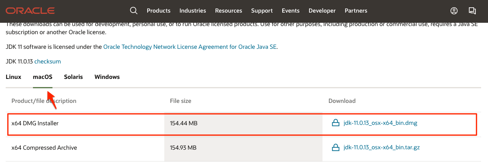Screen dimensions: 488x168
Task: Click the File size column header
Action: tap(181, 100)
